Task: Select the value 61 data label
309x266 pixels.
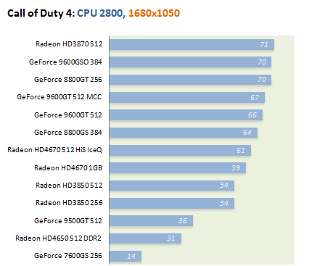Action: coord(241,151)
